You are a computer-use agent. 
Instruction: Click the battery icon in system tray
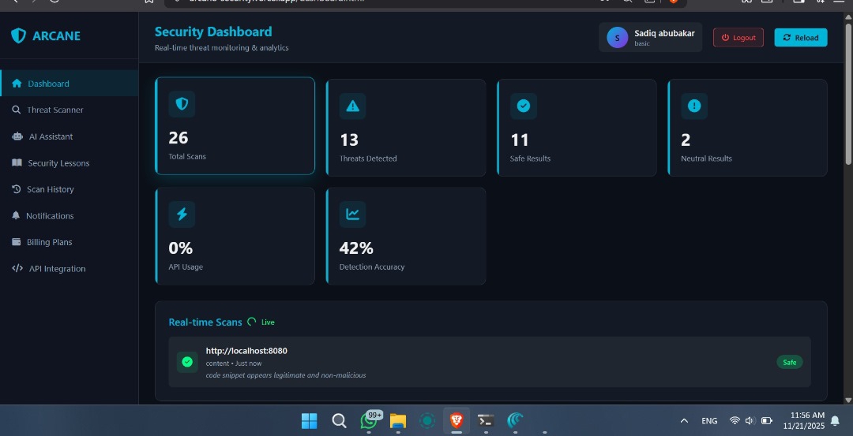tap(767, 421)
